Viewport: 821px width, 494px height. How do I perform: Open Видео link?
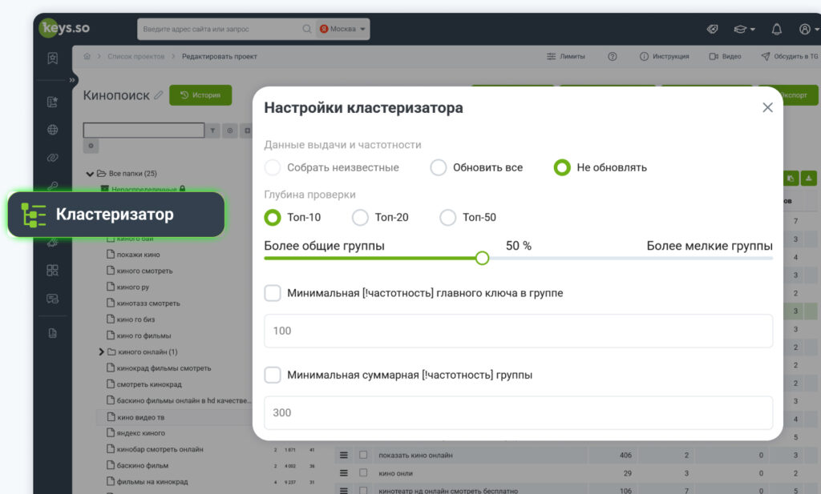point(725,57)
